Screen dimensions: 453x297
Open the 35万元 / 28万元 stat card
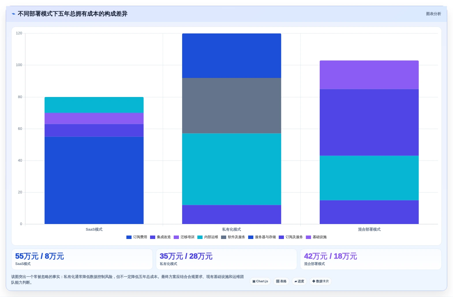tap(226, 259)
